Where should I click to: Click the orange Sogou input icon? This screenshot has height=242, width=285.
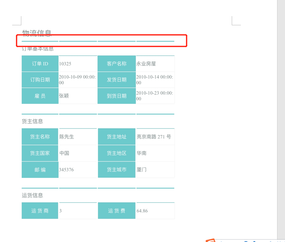pyautogui.click(x=211, y=240)
